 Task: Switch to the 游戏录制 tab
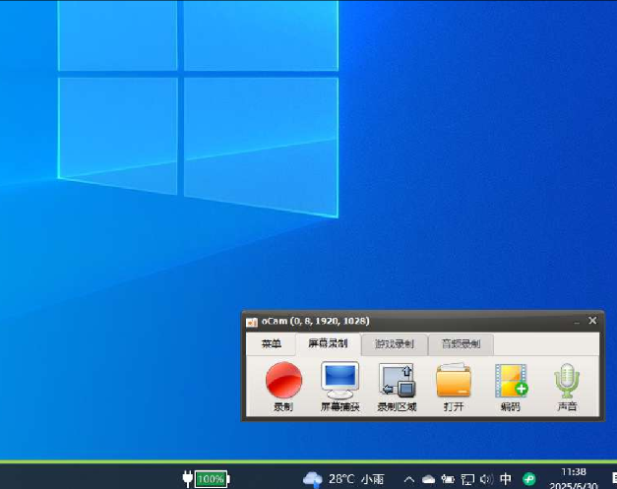[x=394, y=344]
